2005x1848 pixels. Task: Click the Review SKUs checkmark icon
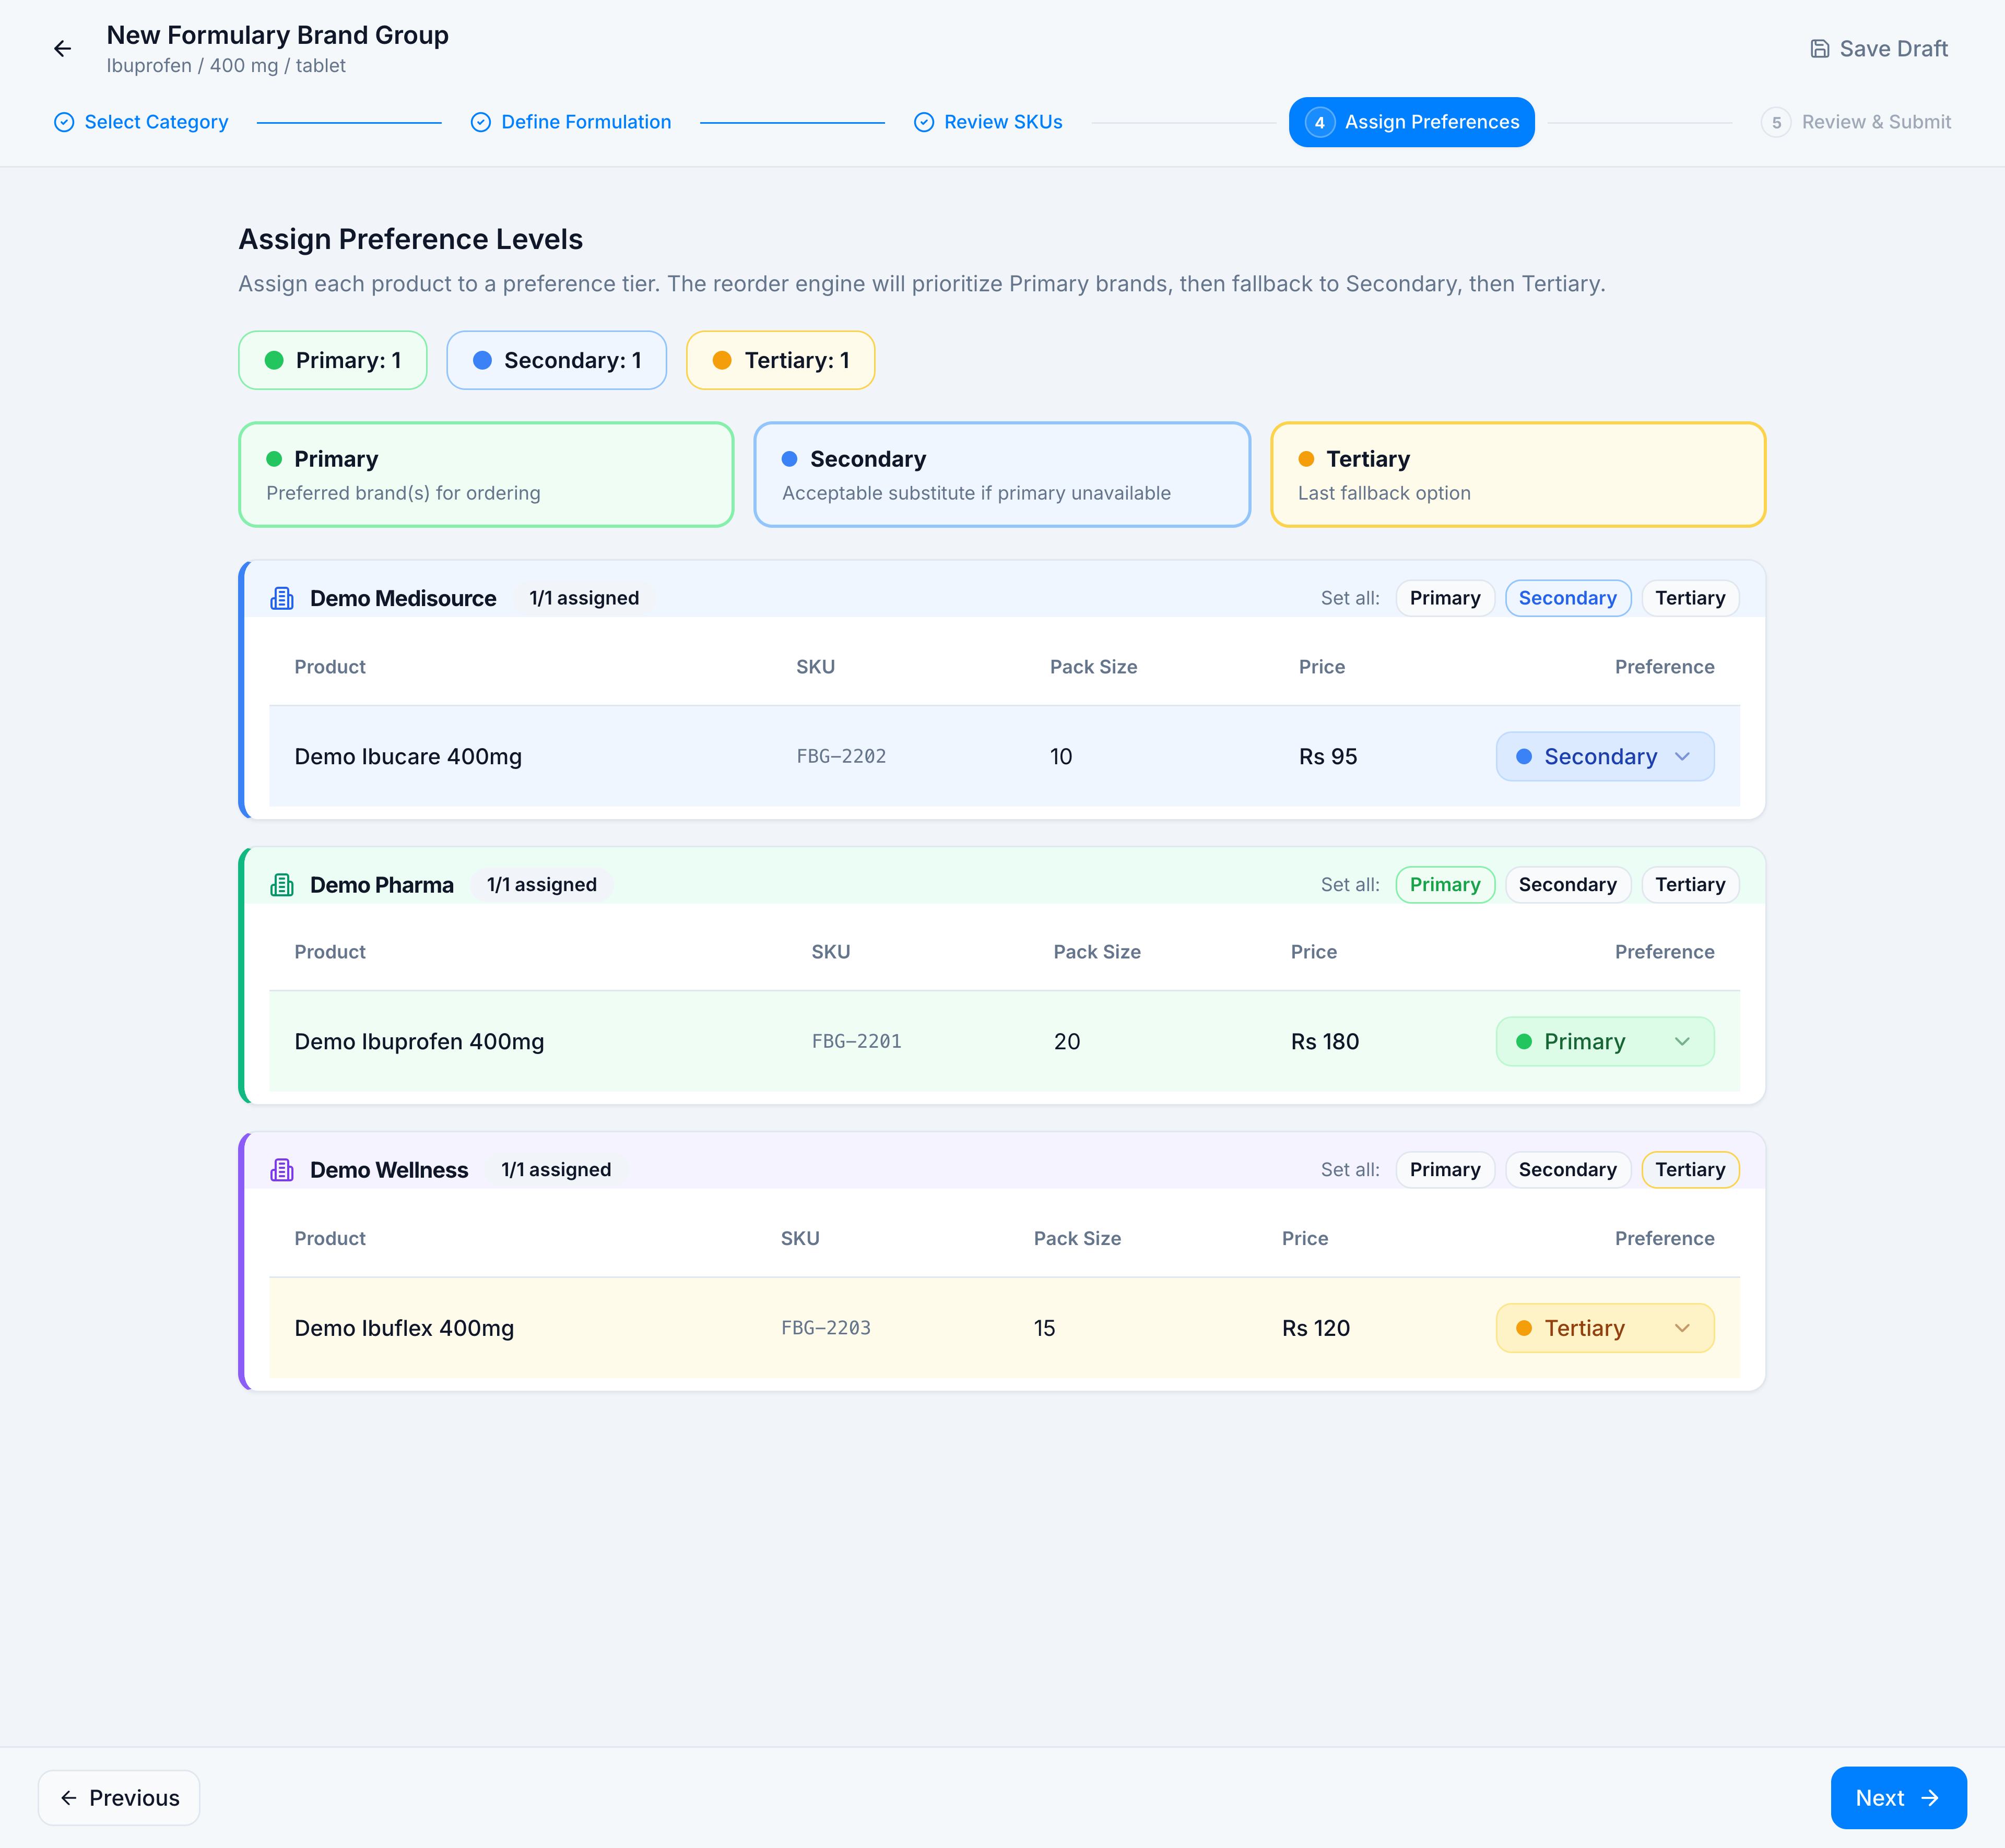pyautogui.click(x=924, y=122)
